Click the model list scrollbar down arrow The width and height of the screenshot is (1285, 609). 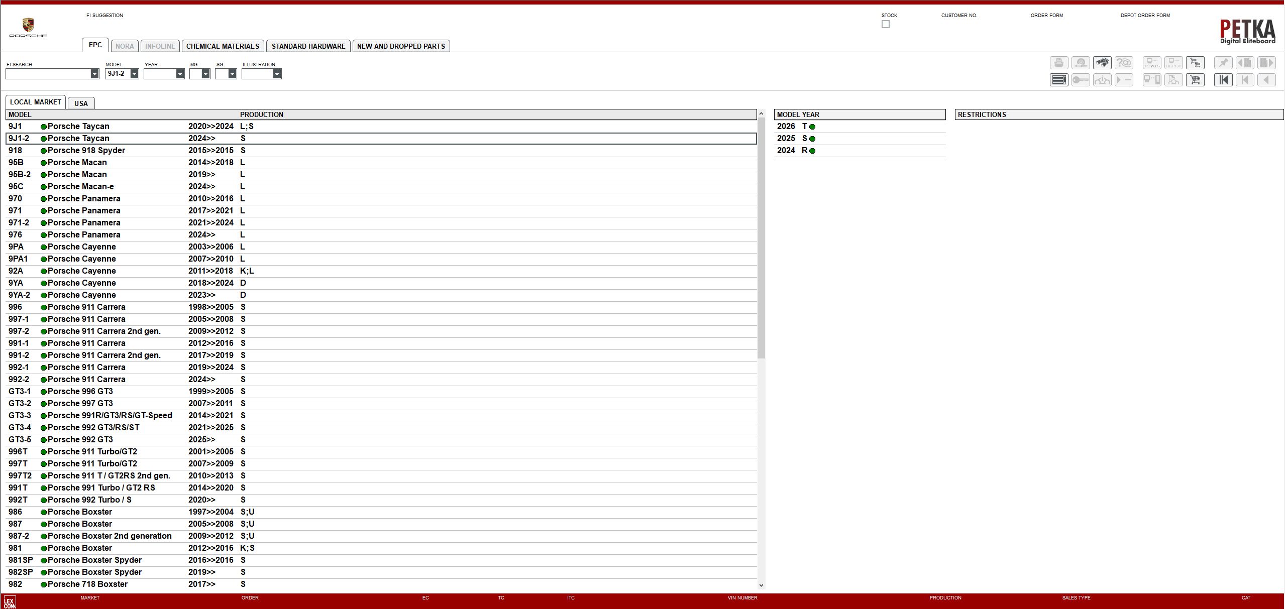click(761, 585)
